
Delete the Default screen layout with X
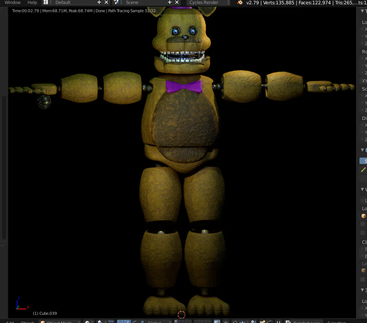pyautogui.click(x=106, y=2)
